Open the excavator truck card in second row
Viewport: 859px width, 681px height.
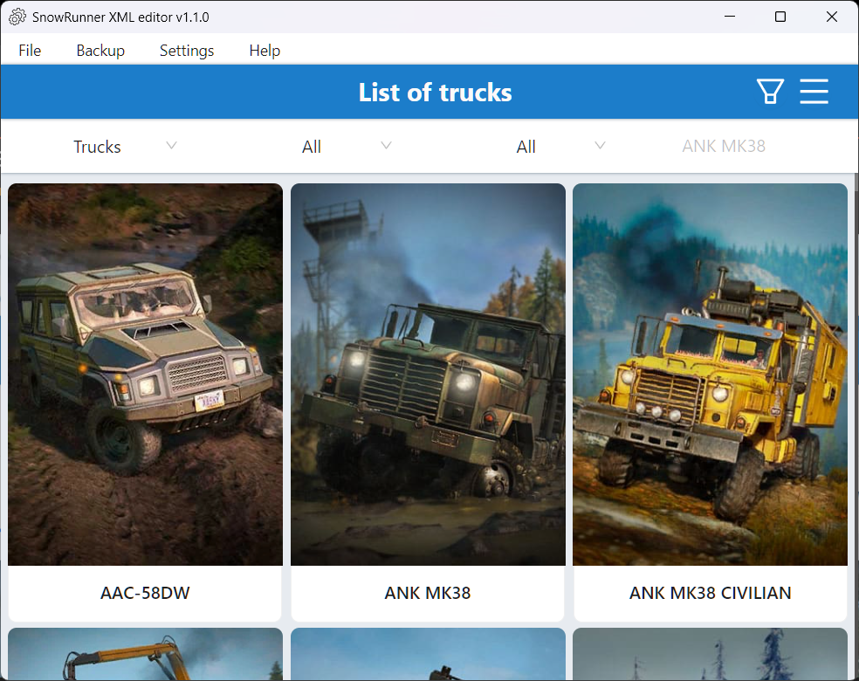[145, 654]
